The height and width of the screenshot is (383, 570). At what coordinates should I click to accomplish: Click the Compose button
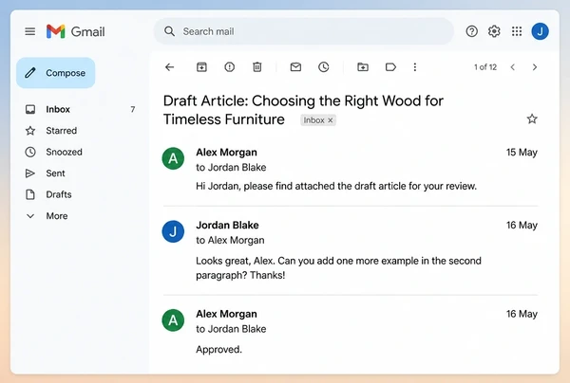click(56, 73)
